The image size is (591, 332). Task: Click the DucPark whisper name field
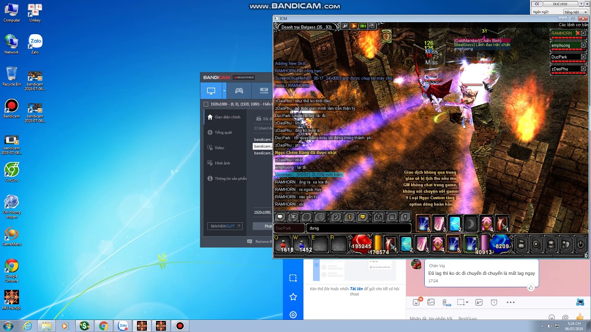[x=289, y=228]
